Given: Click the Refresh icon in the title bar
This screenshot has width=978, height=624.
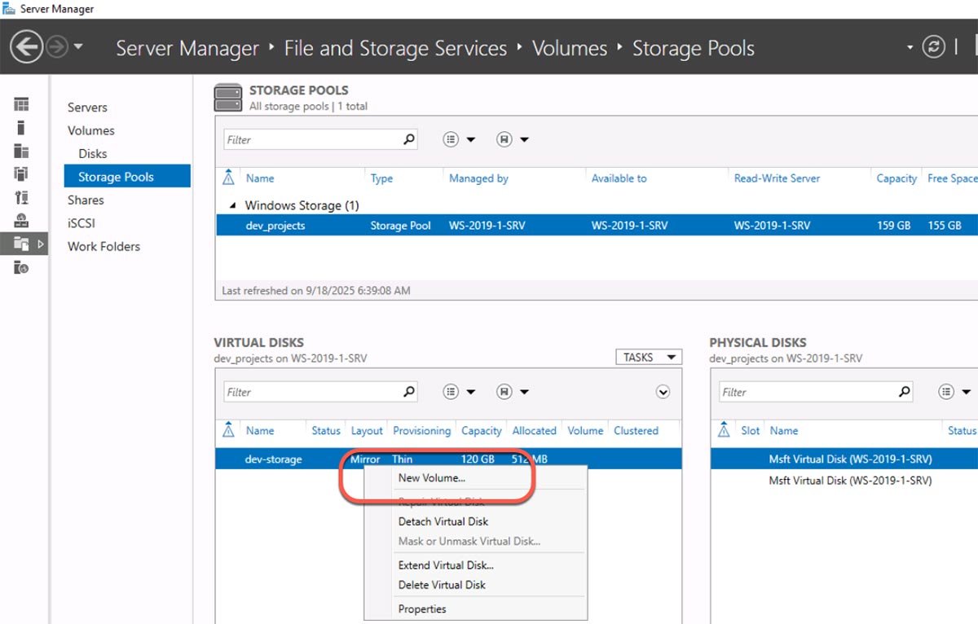Looking at the screenshot, I should [x=932, y=47].
